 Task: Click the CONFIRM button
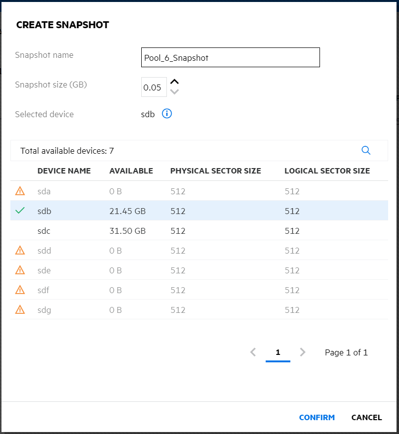317,417
